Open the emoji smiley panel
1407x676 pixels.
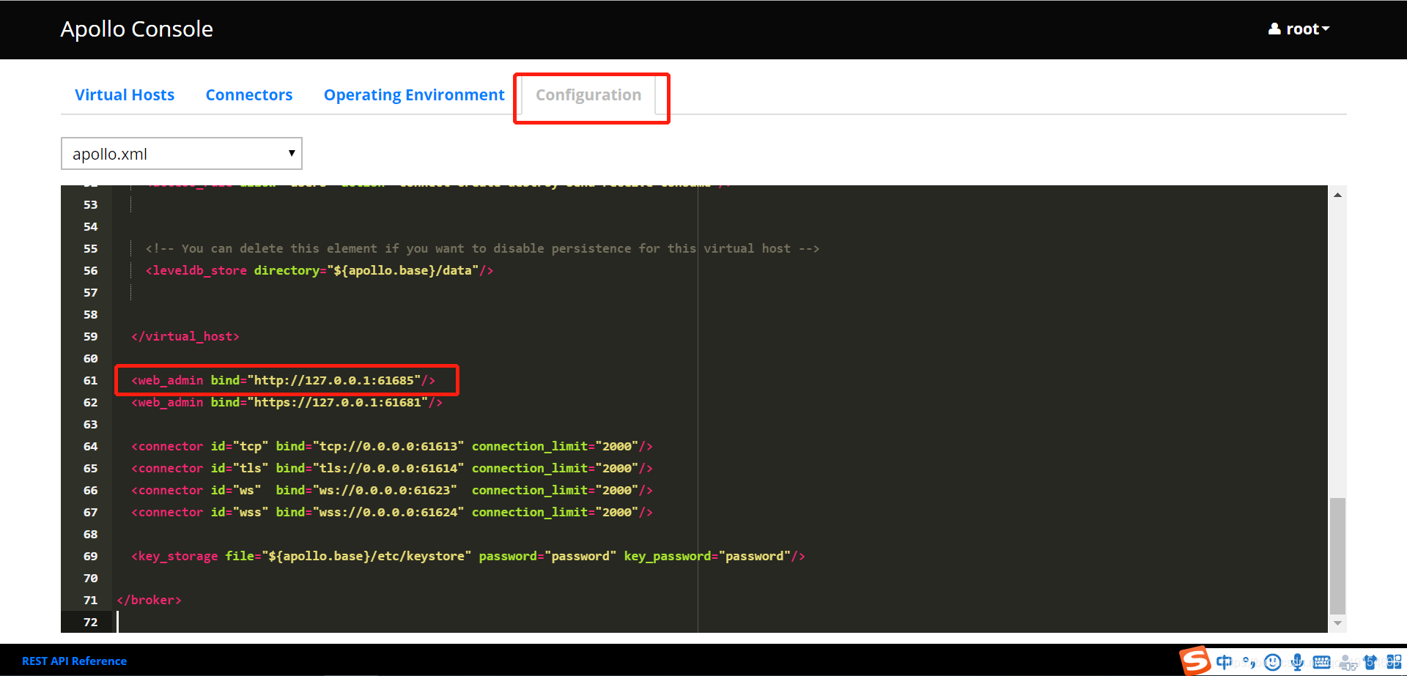[x=1273, y=662]
